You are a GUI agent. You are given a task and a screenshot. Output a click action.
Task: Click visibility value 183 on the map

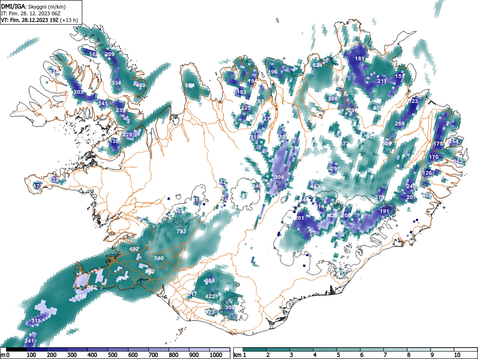tap(241, 92)
